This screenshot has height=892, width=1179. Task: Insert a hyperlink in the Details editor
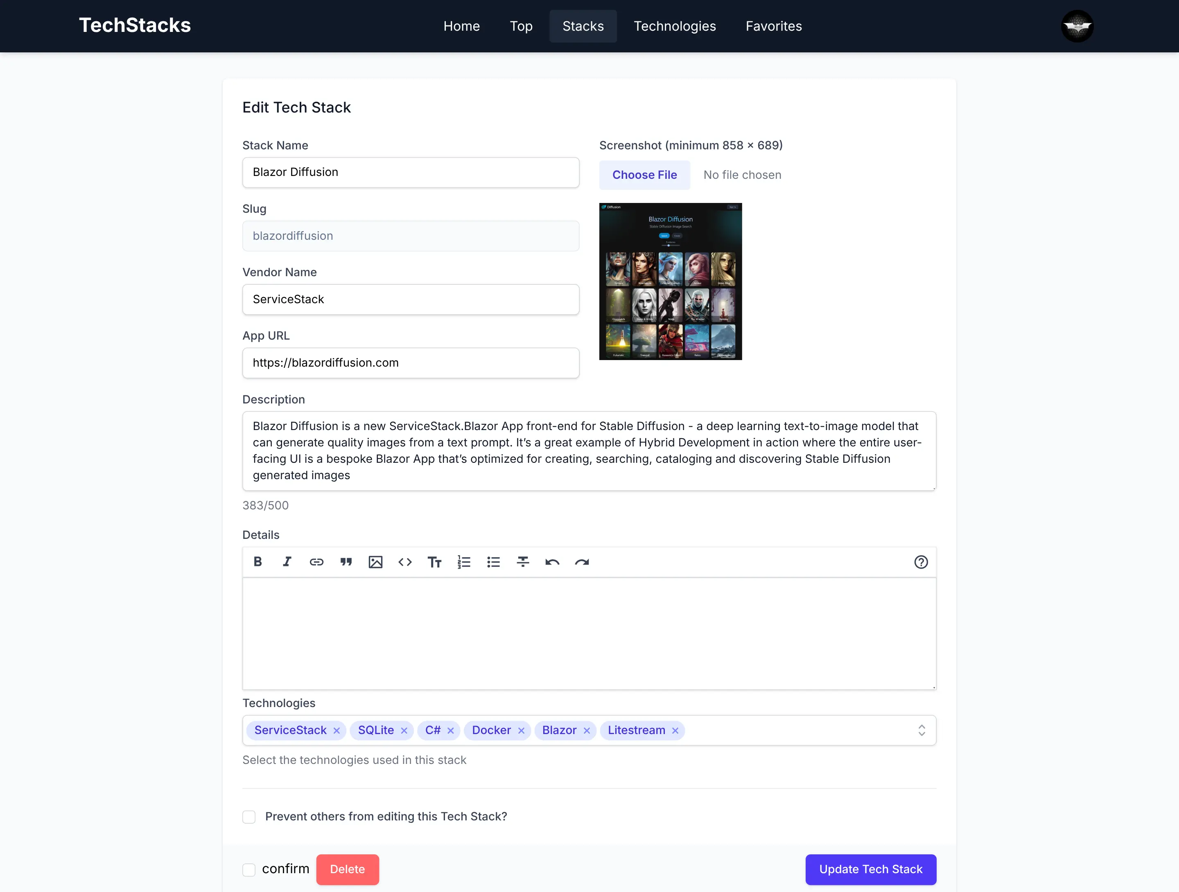coord(316,562)
